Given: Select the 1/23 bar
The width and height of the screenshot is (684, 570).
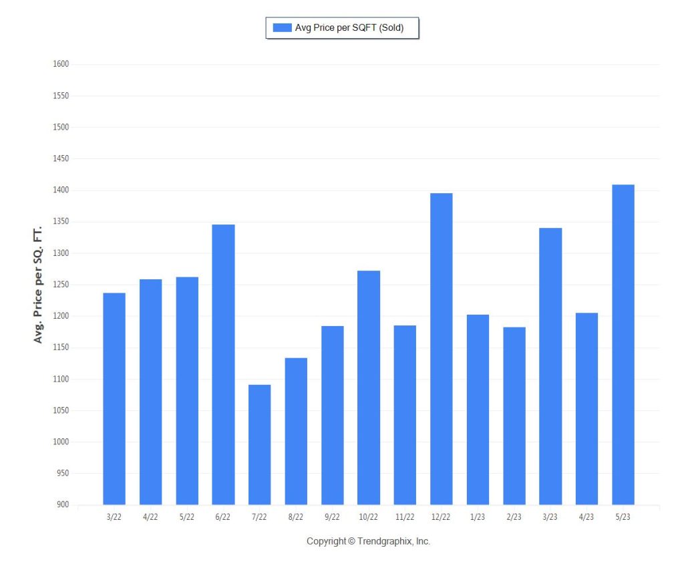Looking at the screenshot, I should (478, 410).
